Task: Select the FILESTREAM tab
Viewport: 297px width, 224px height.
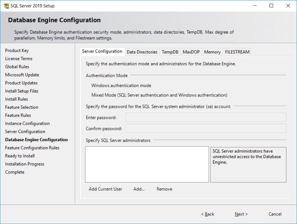Action: tap(237, 52)
